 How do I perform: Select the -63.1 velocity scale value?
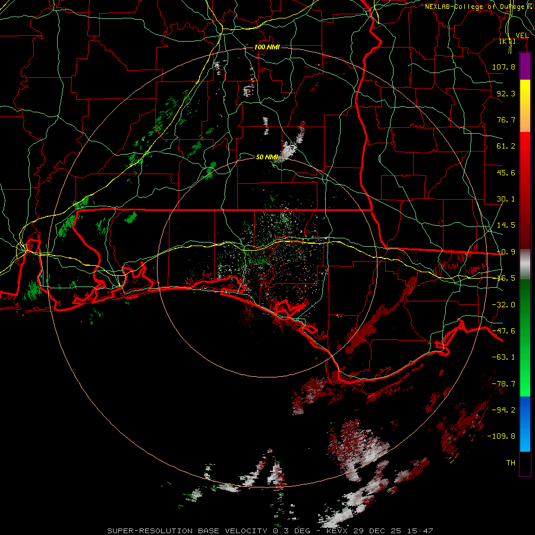[x=503, y=357]
